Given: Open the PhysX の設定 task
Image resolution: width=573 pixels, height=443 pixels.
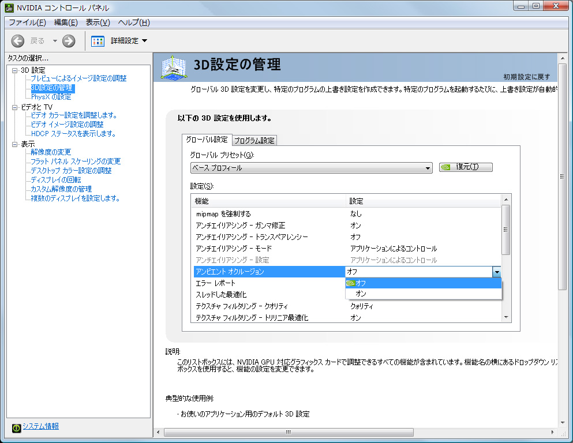Looking at the screenshot, I should [x=51, y=97].
